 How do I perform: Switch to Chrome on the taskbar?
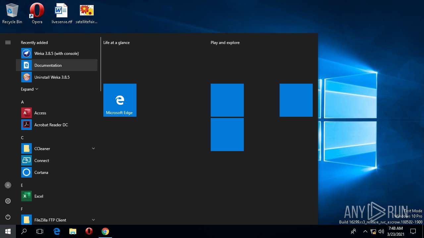105,231
